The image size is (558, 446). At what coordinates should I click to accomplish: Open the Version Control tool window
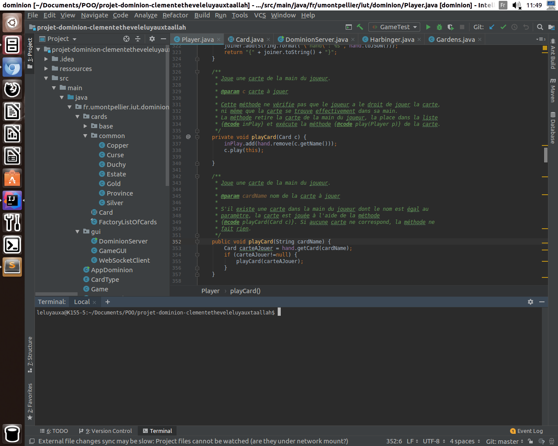click(x=106, y=431)
